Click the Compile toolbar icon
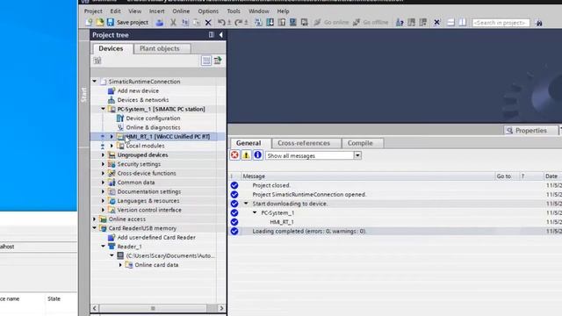Viewport: 562px width, 316px height. [258, 23]
